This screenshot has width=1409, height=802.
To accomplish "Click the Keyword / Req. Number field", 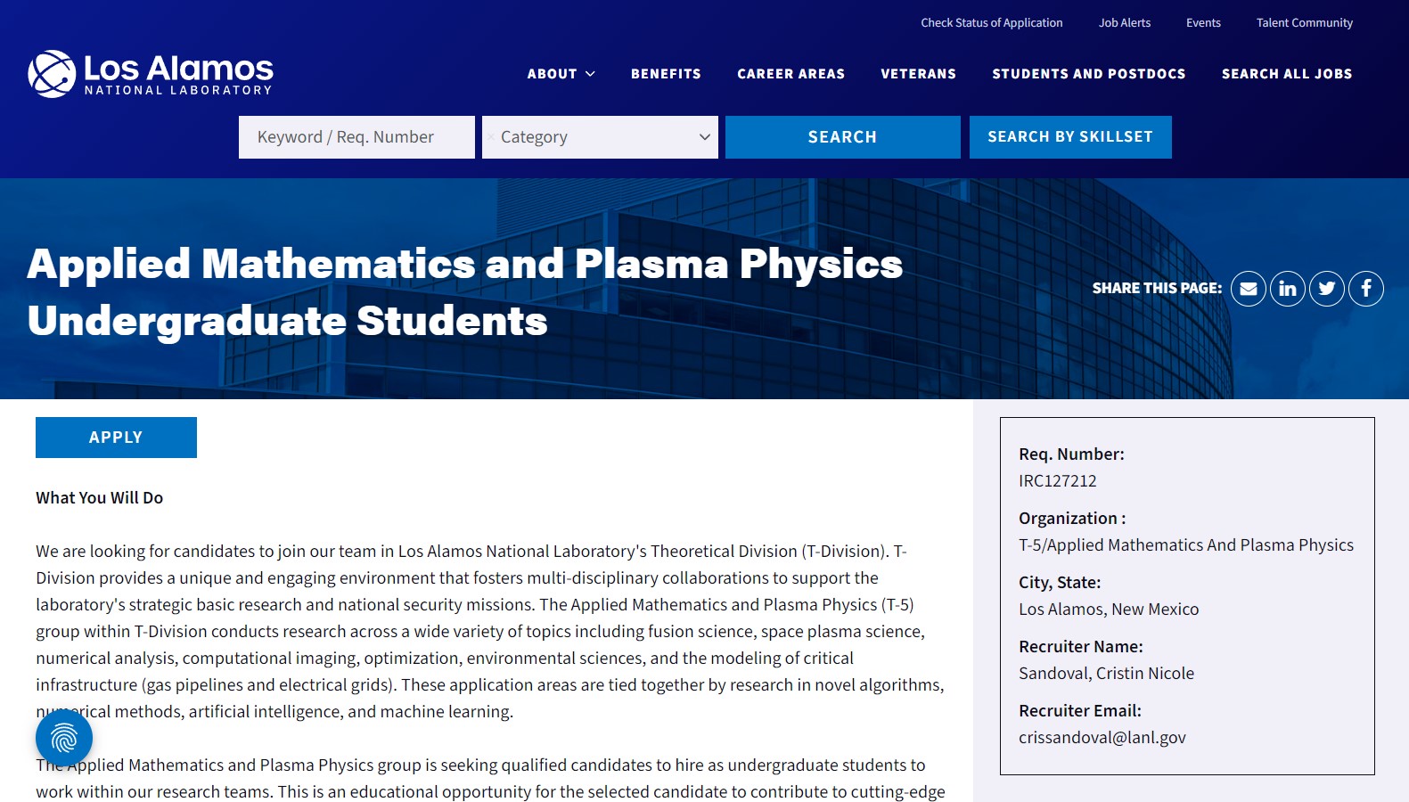I will (356, 137).
